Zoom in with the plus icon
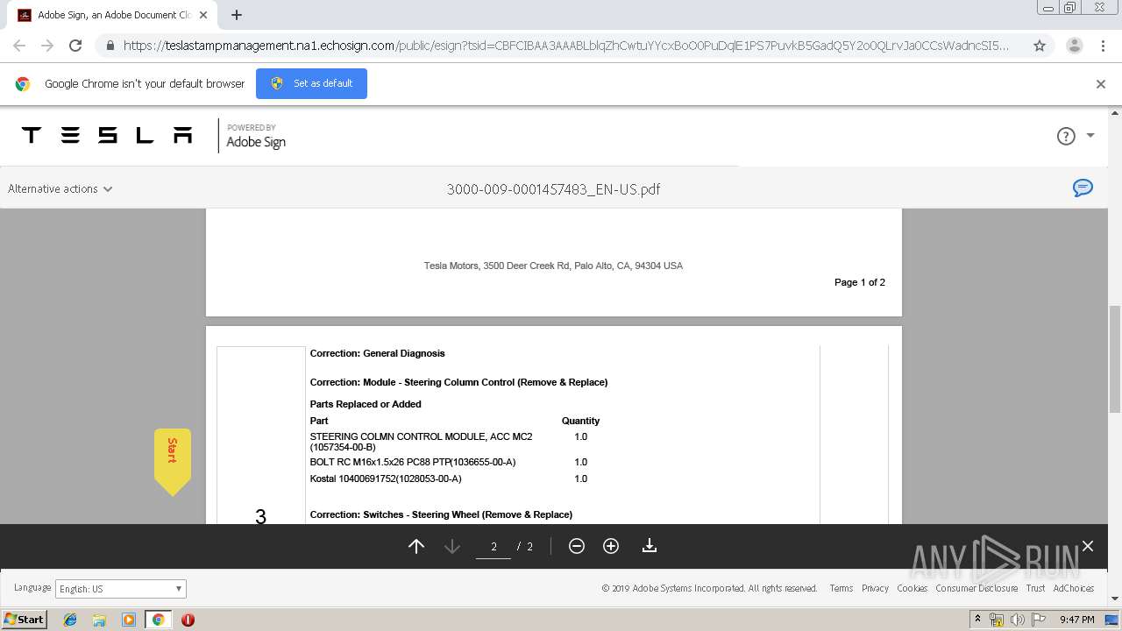 click(x=611, y=546)
